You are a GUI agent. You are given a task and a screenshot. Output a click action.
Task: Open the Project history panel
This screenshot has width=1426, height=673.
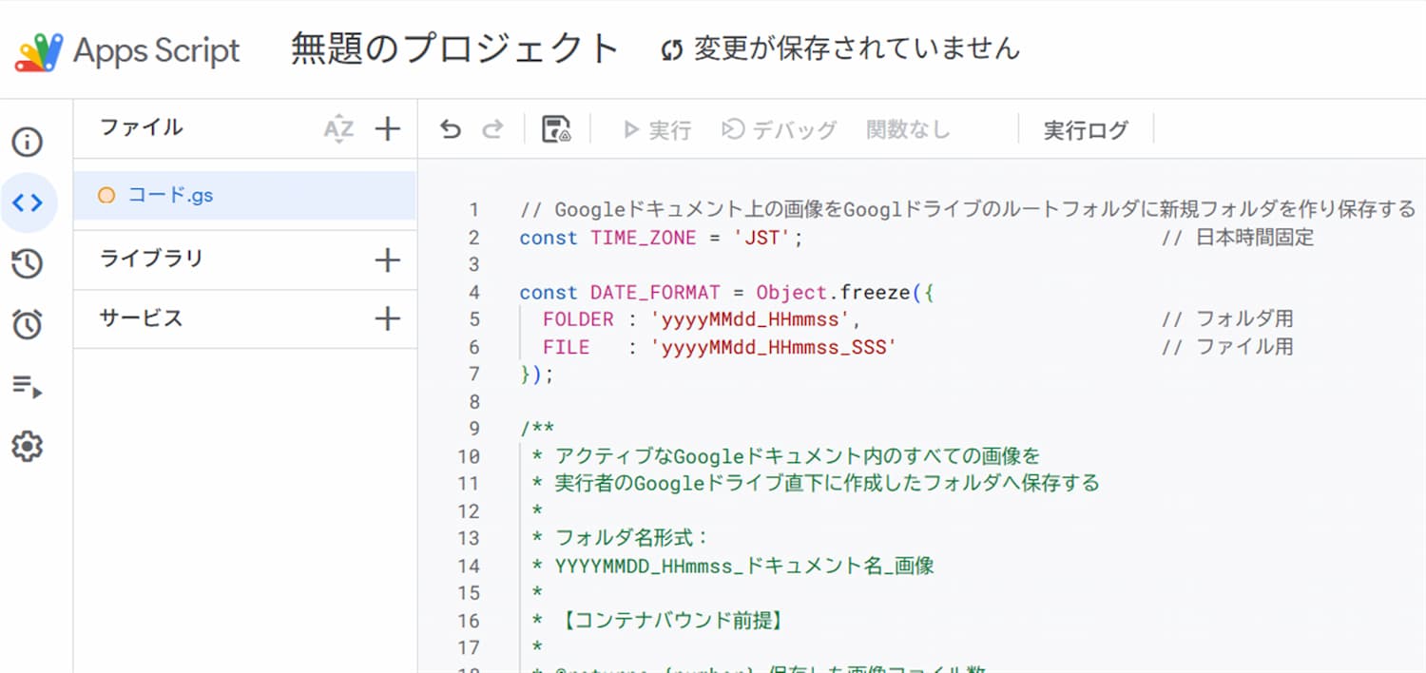click(29, 264)
